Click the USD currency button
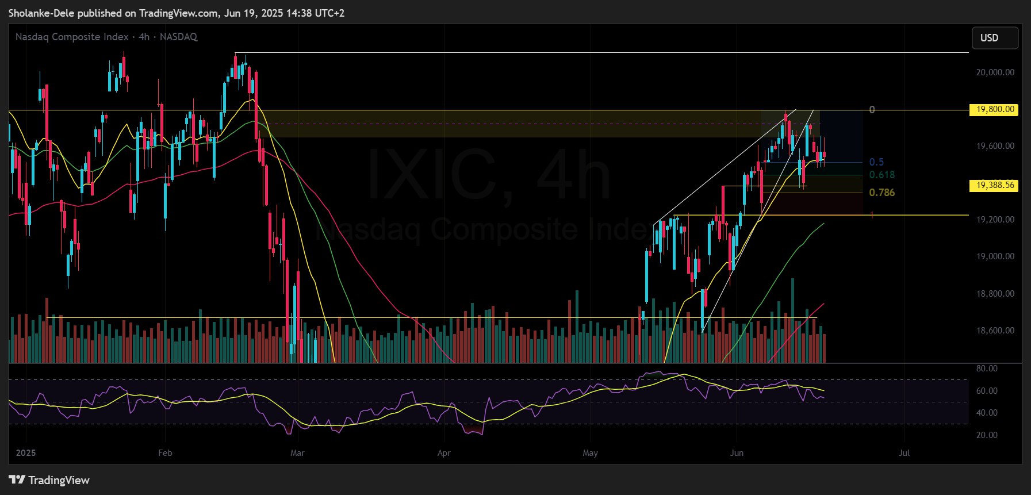The width and height of the screenshot is (1031, 495). pyautogui.click(x=995, y=38)
